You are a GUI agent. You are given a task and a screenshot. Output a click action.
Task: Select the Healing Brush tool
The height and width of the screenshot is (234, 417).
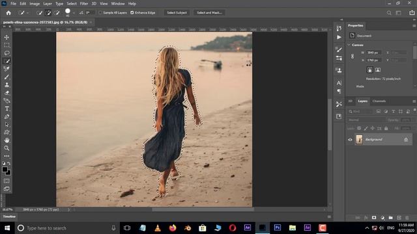[7, 69]
